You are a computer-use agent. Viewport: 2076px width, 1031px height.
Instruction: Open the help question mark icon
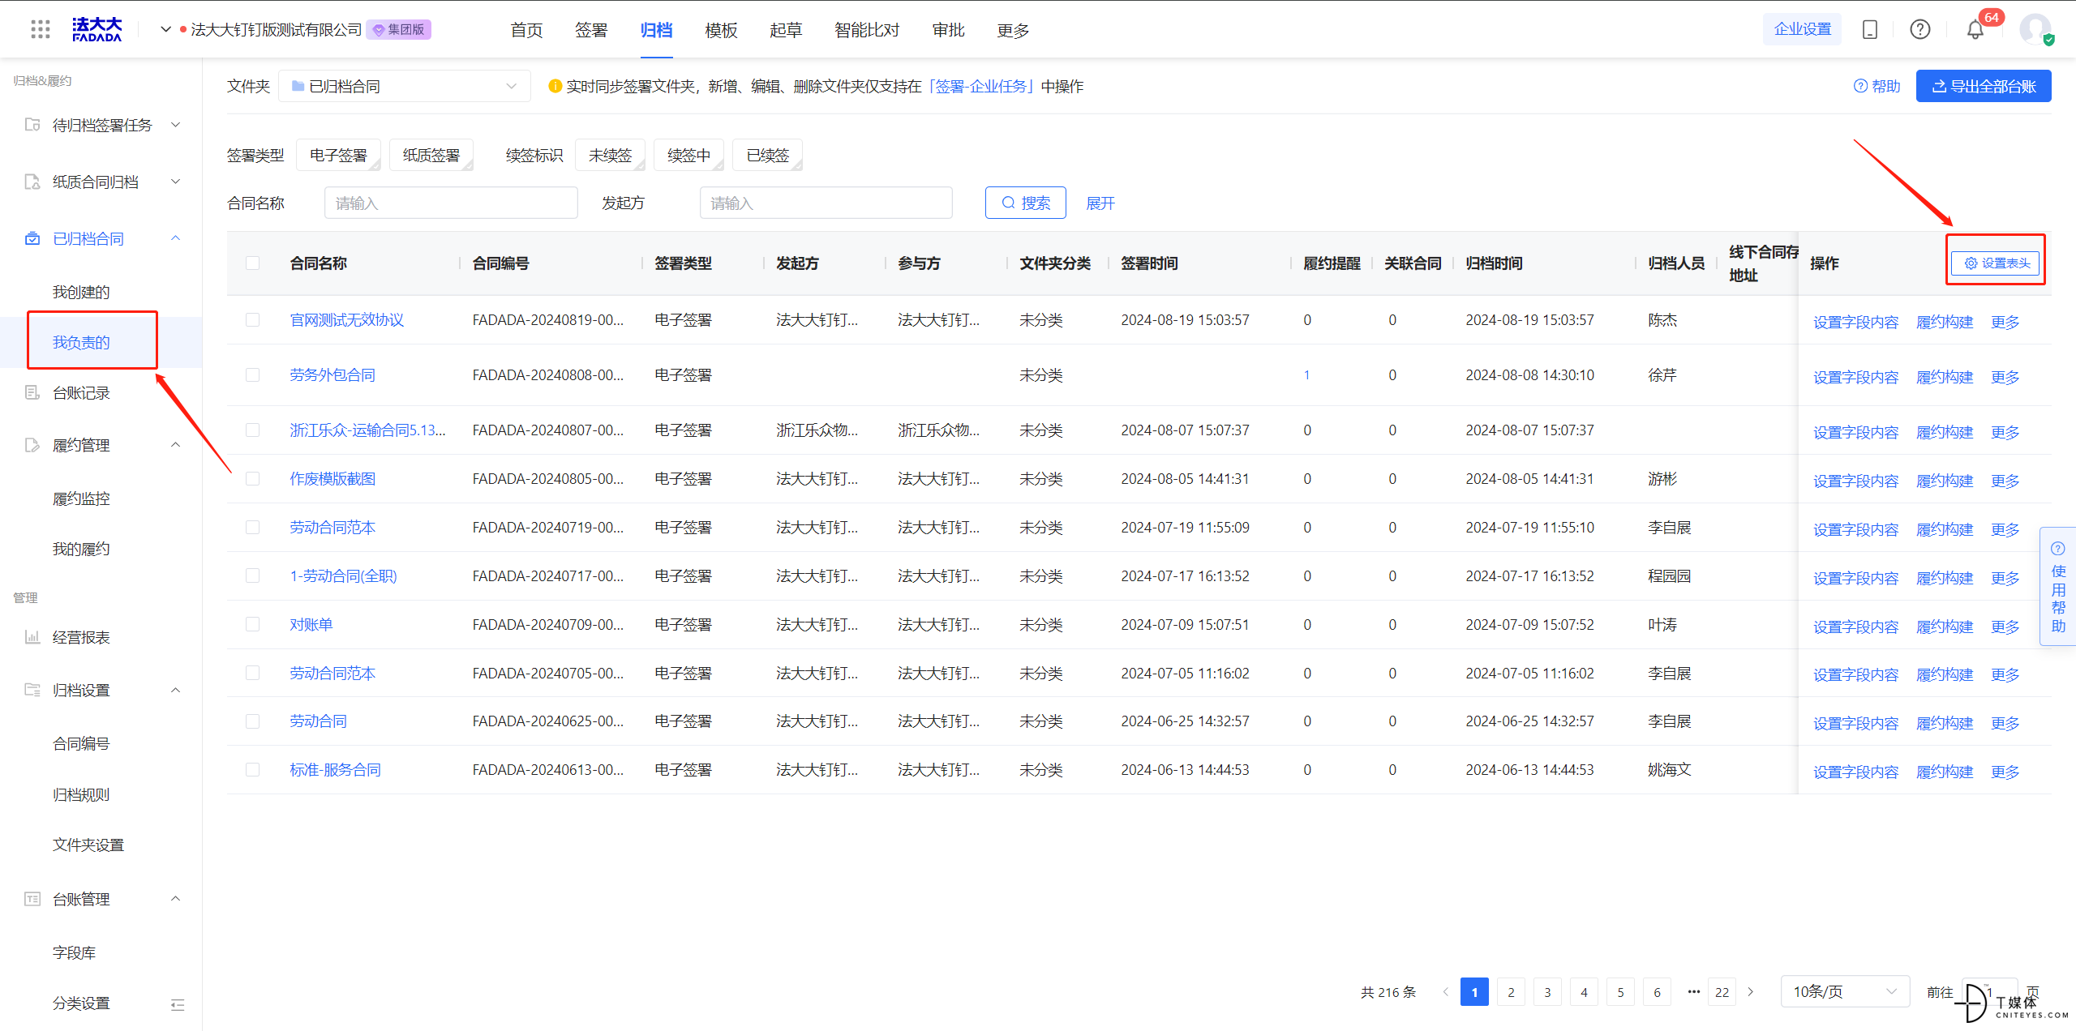(x=1920, y=30)
